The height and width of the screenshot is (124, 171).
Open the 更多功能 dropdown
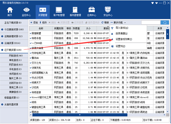pos(118,22)
